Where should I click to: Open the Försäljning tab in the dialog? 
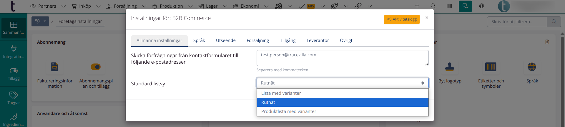tap(258, 40)
